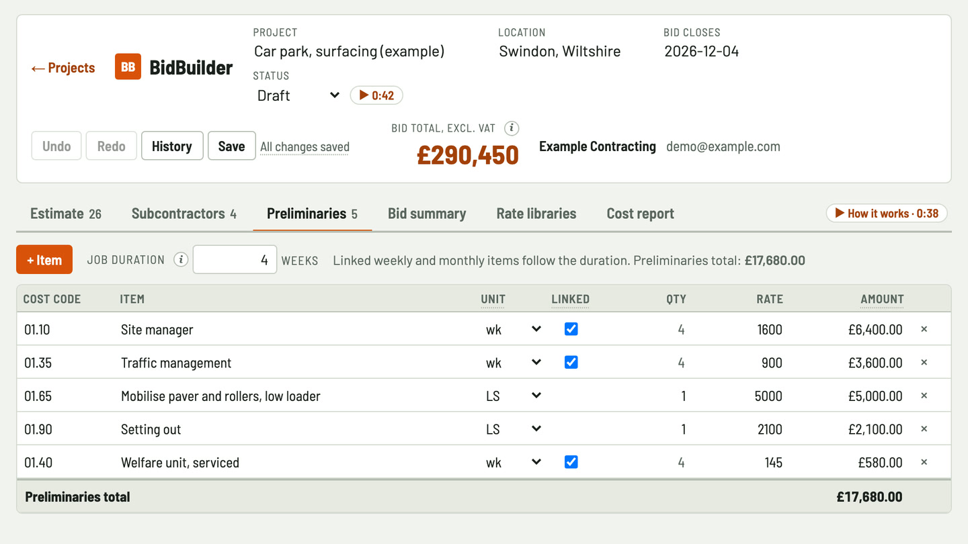Remove the Site manager row
This screenshot has width=968, height=544.
(924, 329)
